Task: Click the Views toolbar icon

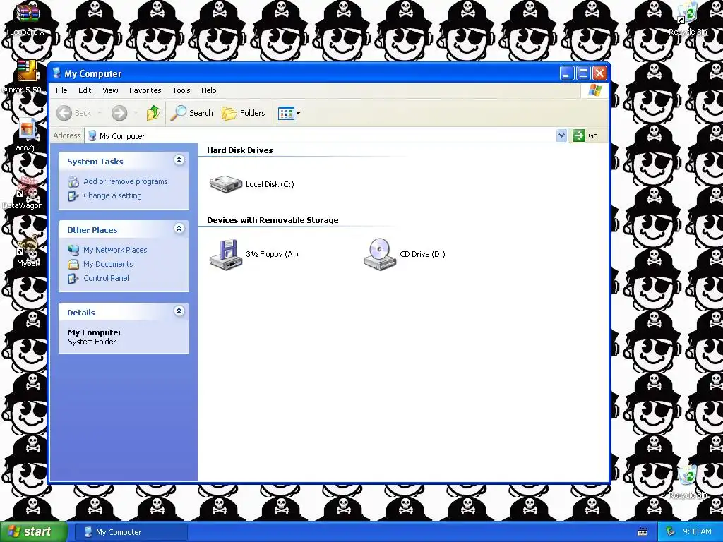Action: tap(286, 113)
